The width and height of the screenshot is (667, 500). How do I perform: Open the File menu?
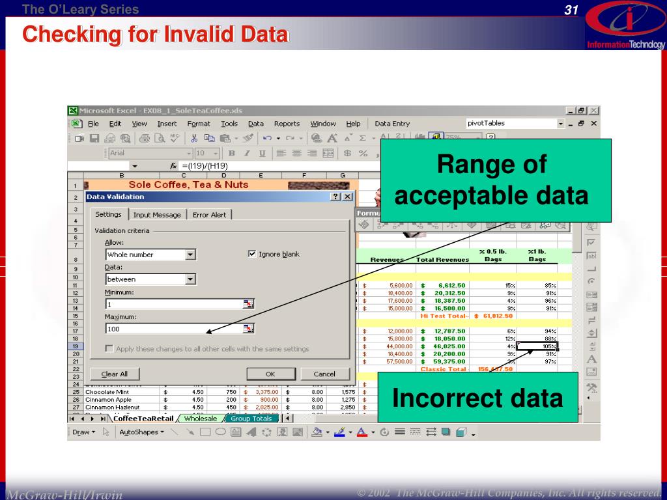point(93,124)
